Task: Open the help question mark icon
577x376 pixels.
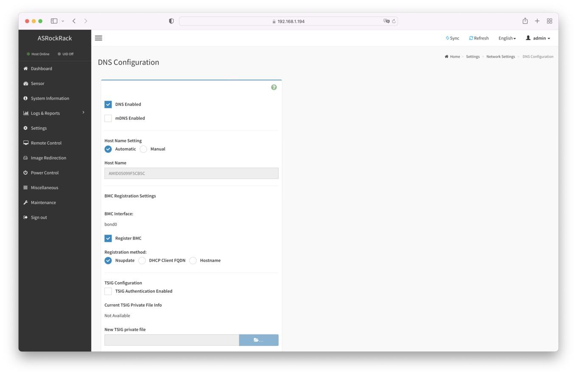Action: click(274, 87)
